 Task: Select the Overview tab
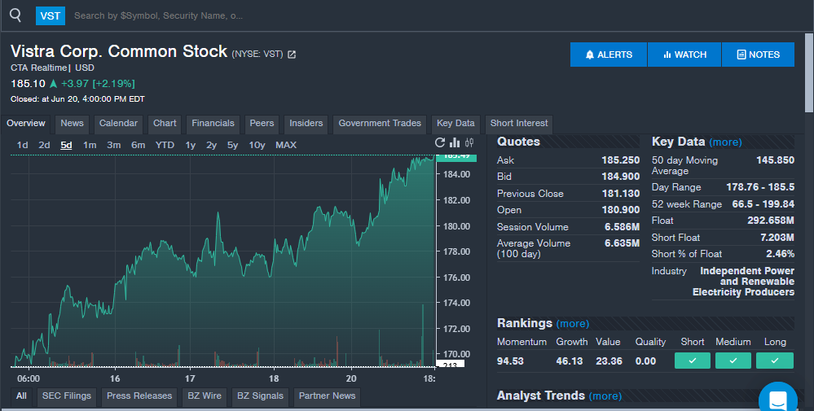point(26,124)
